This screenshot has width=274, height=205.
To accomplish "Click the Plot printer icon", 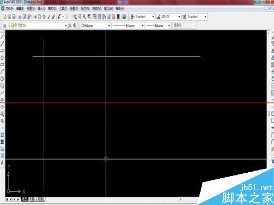I will 20,17.
